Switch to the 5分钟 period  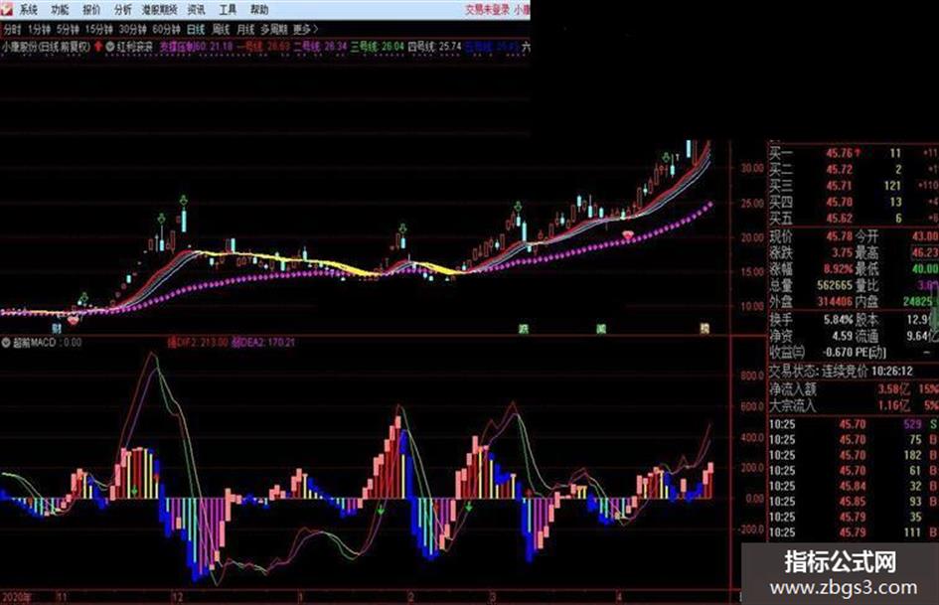[x=68, y=29]
